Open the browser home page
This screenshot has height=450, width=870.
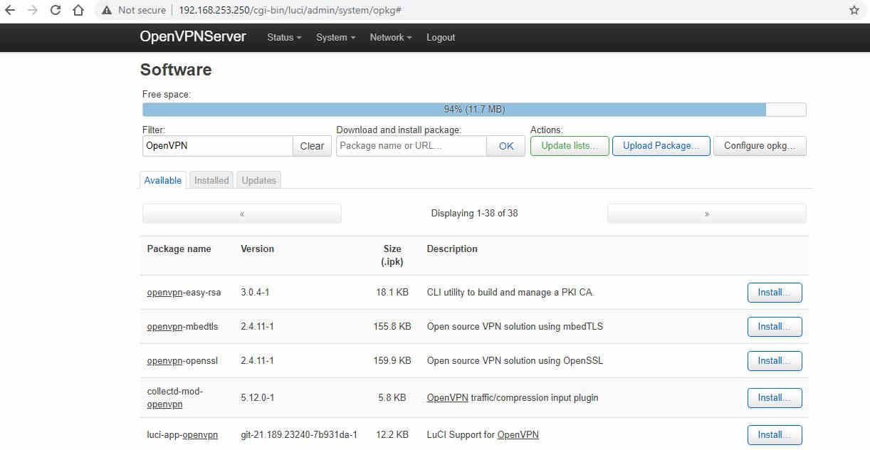78,11
